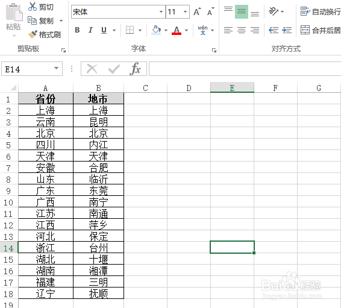Open phonetic guide dropdown arrow

[x=213, y=30]
